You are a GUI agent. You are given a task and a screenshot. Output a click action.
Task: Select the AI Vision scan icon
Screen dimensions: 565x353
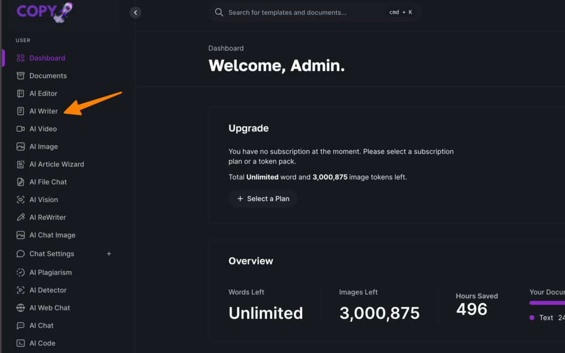click(20, 199)
